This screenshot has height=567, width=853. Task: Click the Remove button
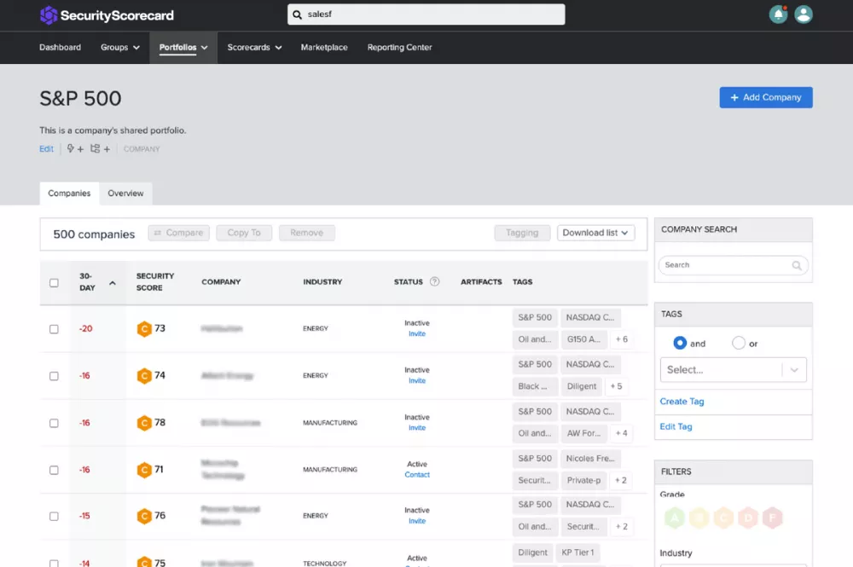pos(307,233)
